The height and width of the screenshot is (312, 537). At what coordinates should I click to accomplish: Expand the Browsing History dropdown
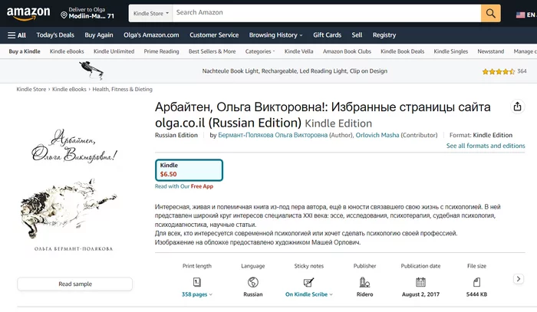(275, 35)
